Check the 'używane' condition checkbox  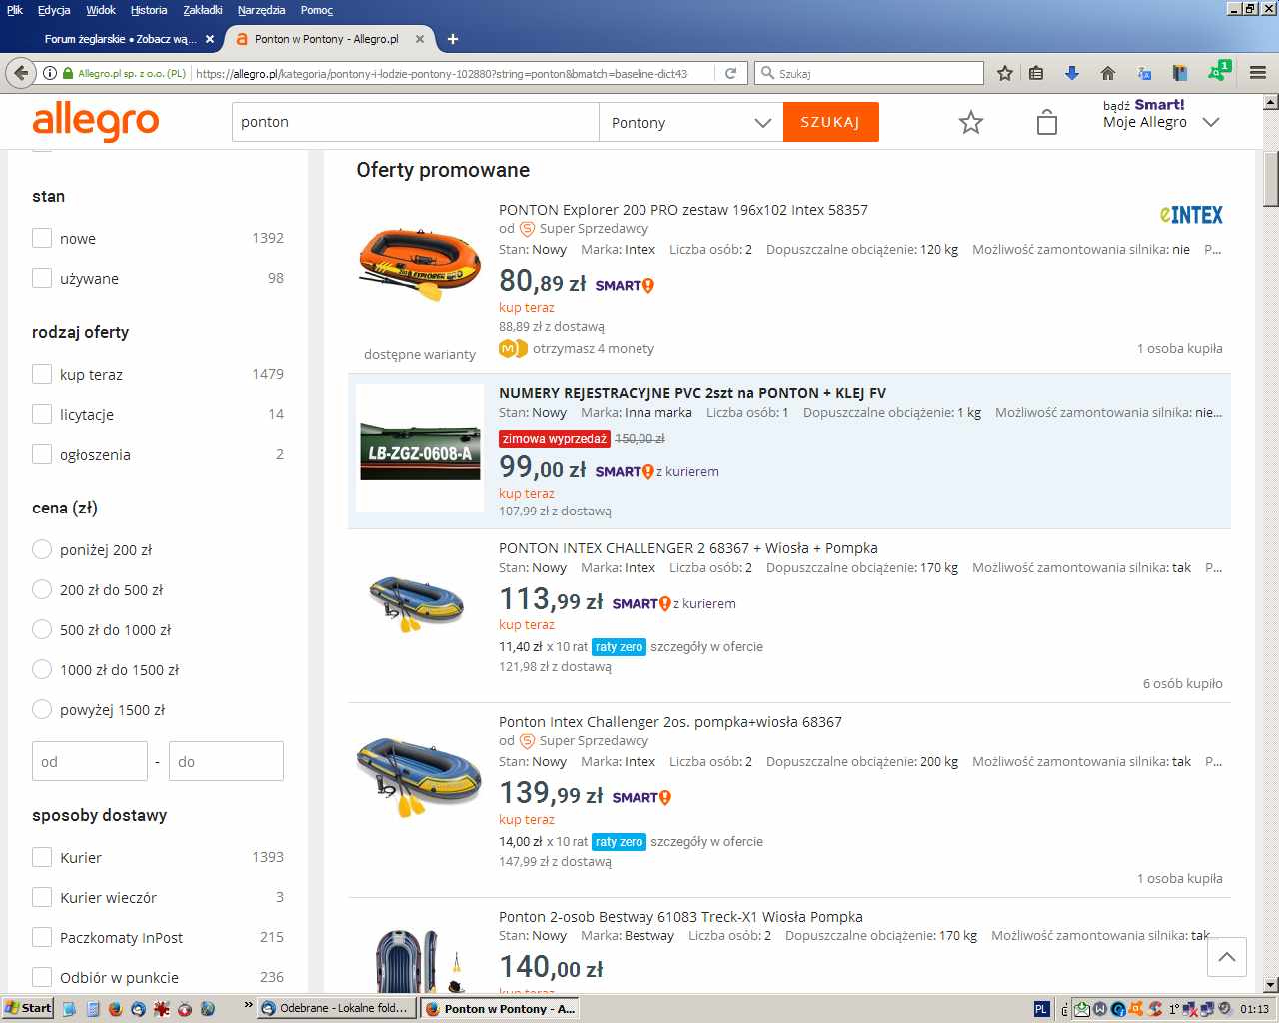click(x=42, y=278)
